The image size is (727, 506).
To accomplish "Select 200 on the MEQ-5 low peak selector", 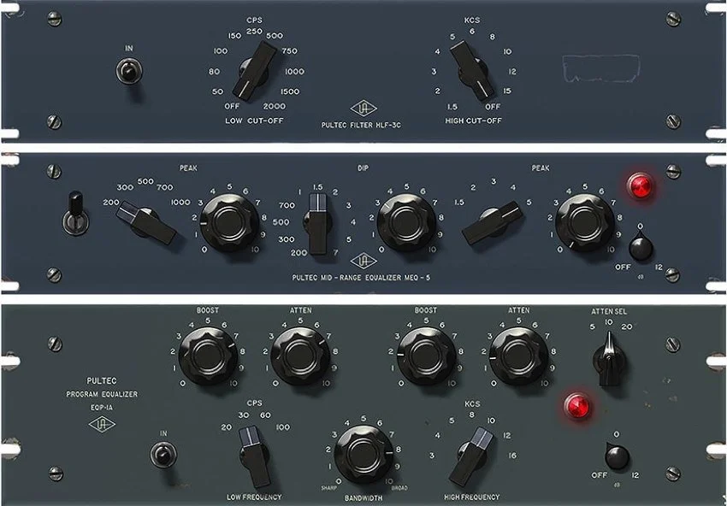I will (x=111, y=203).
